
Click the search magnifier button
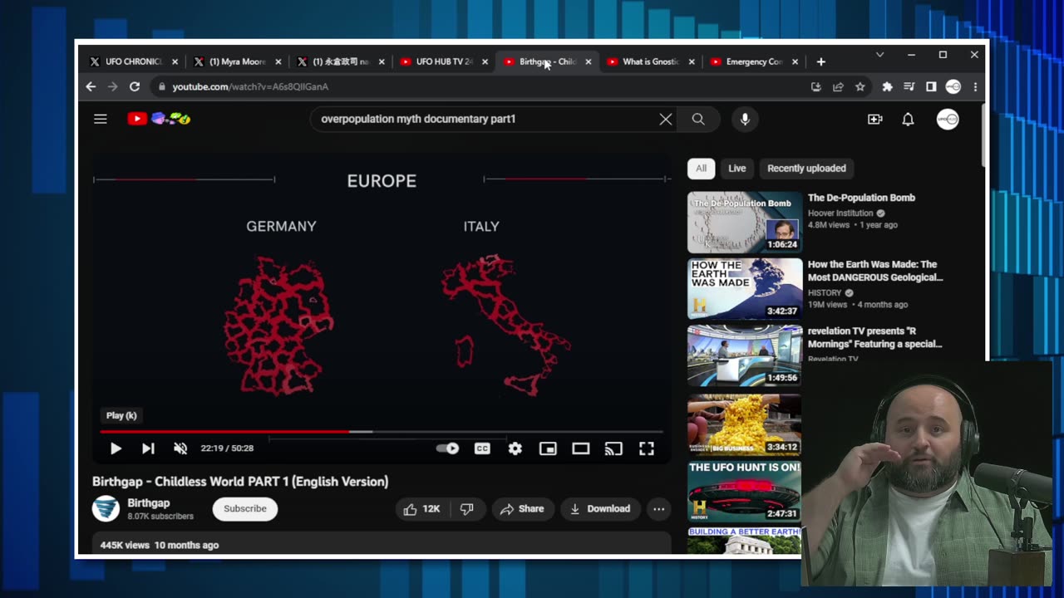[698, 119]
